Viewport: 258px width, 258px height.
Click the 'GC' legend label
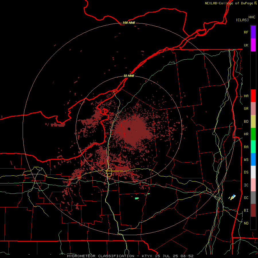(x=246, y=198)
